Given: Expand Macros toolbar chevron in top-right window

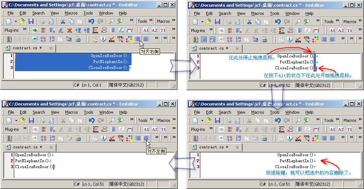Looking at the screenshot, I should 360,21.
